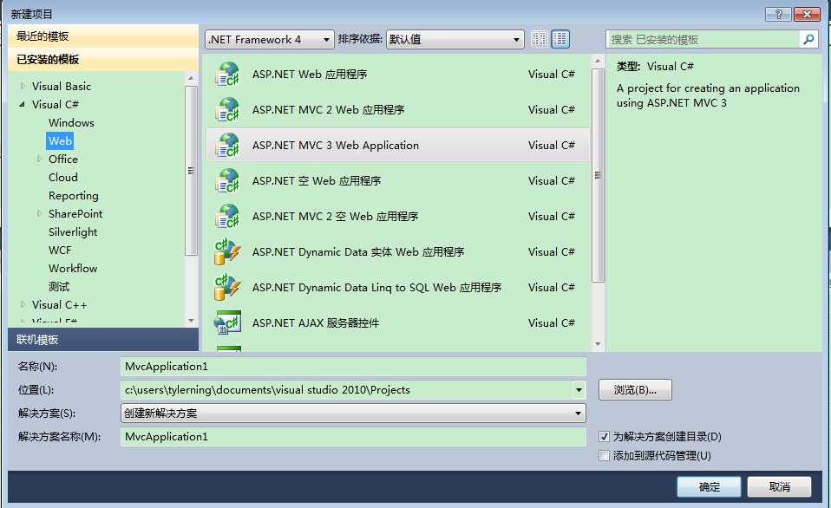This screenshot has height=508, width=831.
Task: Select the 测试 category
Action: coord(59,287)
